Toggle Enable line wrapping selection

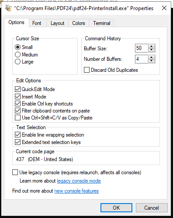[x=17, y=135]
